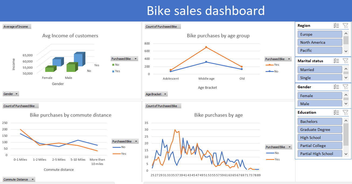Viewport: 352px width, 184px height.
Task: Enable multi-select on the Gender slicer
Action: pyautogui.click(x=336, y=87)
